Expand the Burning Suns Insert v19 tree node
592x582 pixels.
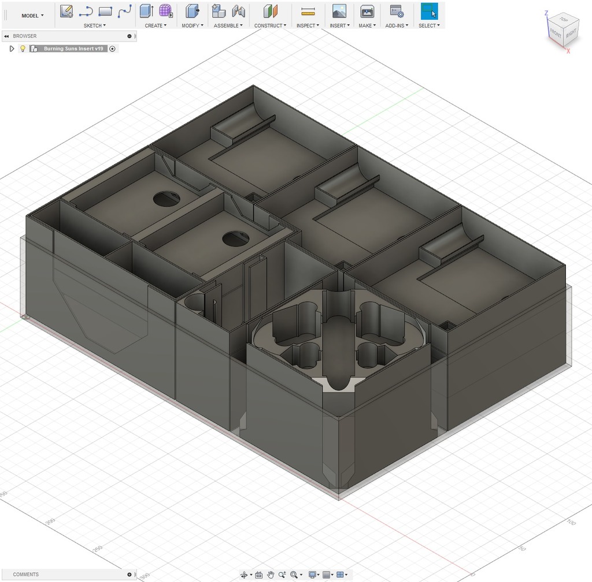coord(12,48)
